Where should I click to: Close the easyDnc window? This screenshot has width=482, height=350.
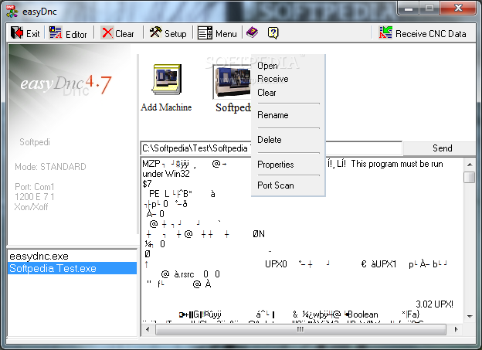(x=458, y=8)
